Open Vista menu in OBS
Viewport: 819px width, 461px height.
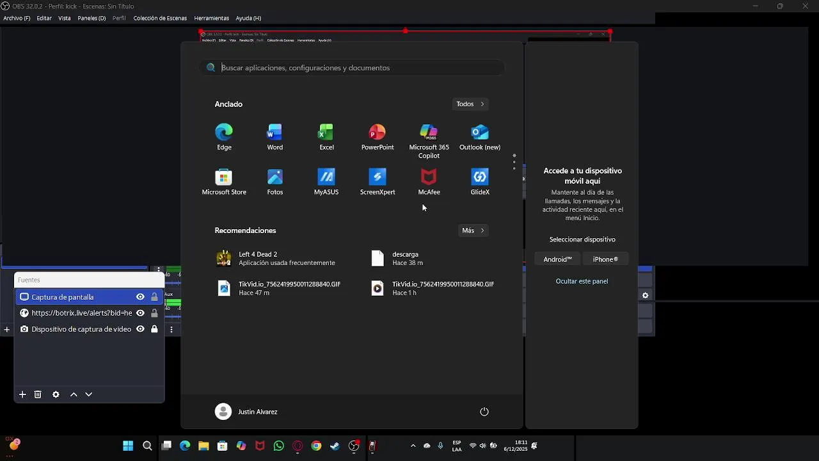coord(65,19)
